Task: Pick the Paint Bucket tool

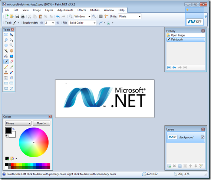Action: 6,56
